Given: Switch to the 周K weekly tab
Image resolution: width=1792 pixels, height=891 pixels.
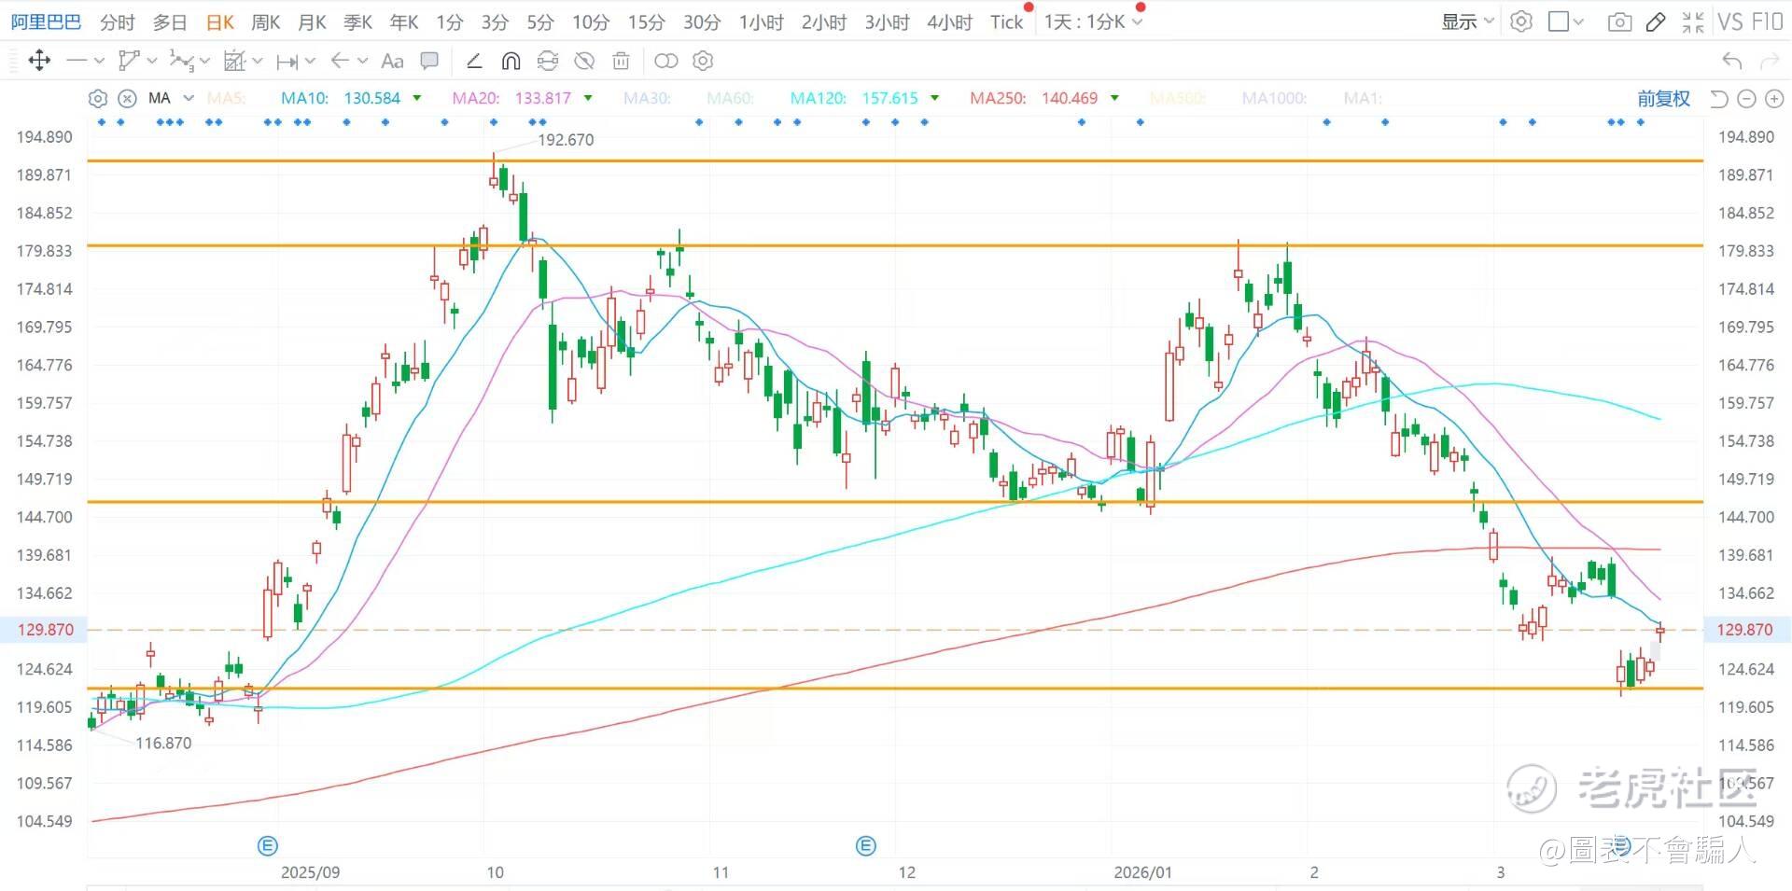Looking at the screenshot, I should click(x=266, y=22).
